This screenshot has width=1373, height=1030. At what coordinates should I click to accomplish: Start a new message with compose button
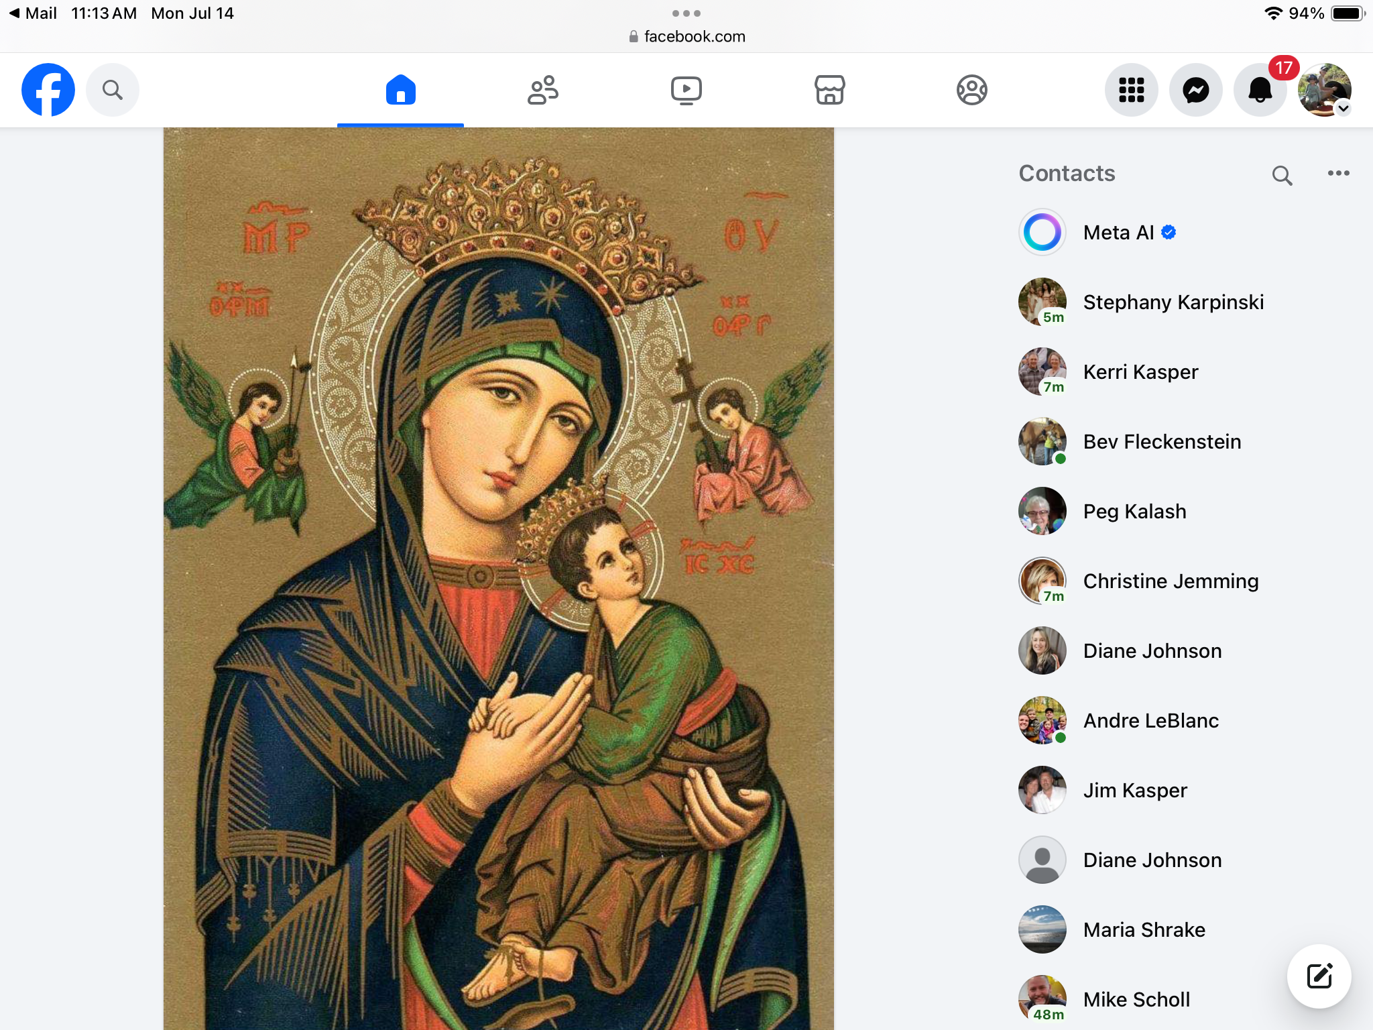pyautogui.click(x=1319, y=976)
